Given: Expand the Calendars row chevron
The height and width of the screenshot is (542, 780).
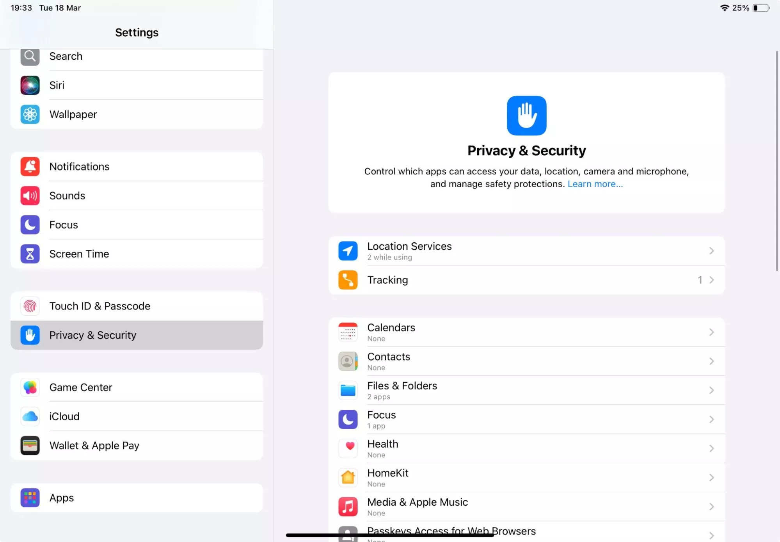Looking at the screenshot, I should pos(712,332).
